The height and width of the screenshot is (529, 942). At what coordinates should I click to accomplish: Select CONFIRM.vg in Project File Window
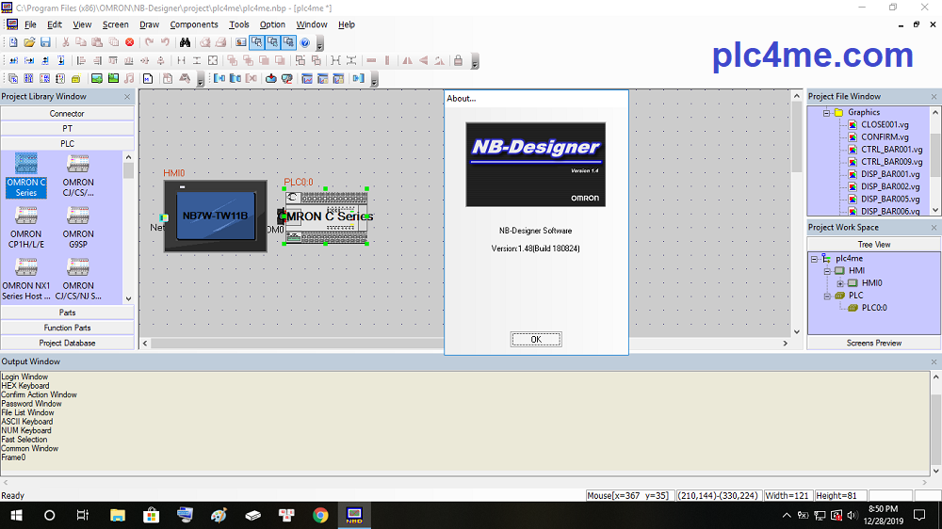click(x=885, y=136)
